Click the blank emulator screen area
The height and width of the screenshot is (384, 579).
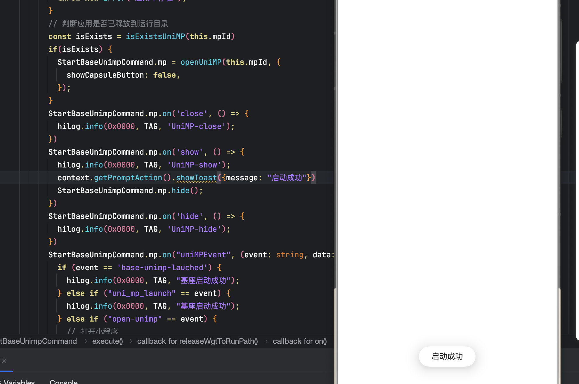pos(447,175)
